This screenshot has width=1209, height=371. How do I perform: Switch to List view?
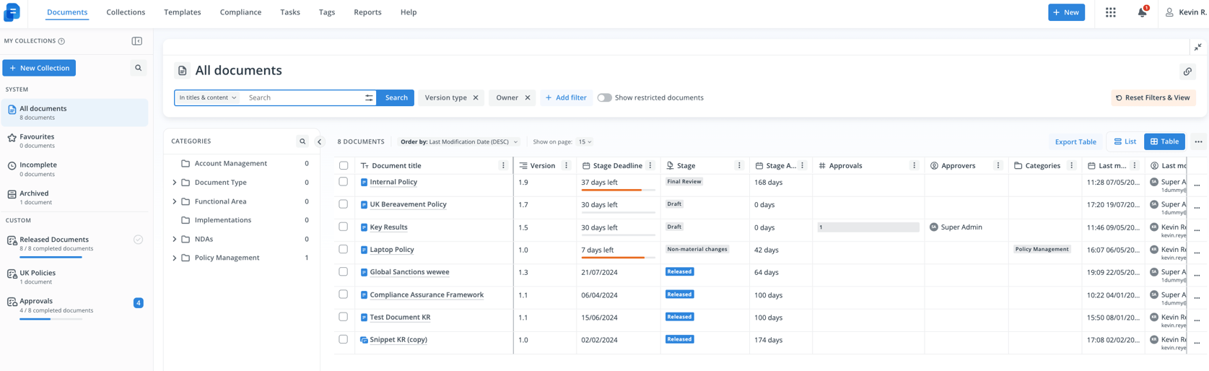point(1125,141)
